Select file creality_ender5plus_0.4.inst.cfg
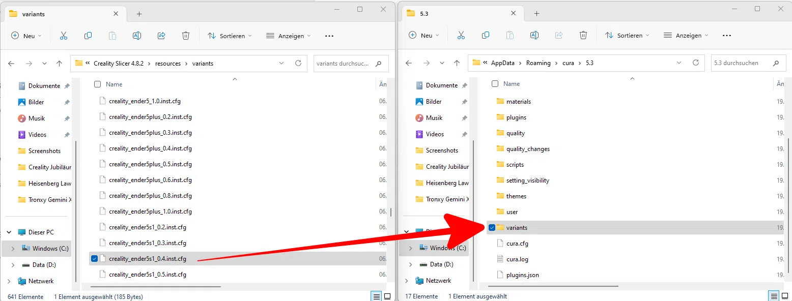This screenshot has height=301, width=792. click(150, 148)
